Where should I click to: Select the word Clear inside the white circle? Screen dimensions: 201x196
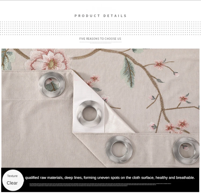pos(12,183)
